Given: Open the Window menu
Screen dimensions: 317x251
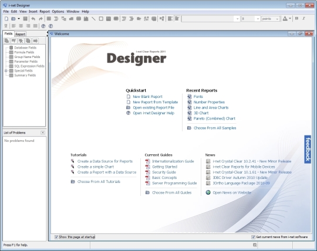Looking at the screenshot, I should click(73, 12).
